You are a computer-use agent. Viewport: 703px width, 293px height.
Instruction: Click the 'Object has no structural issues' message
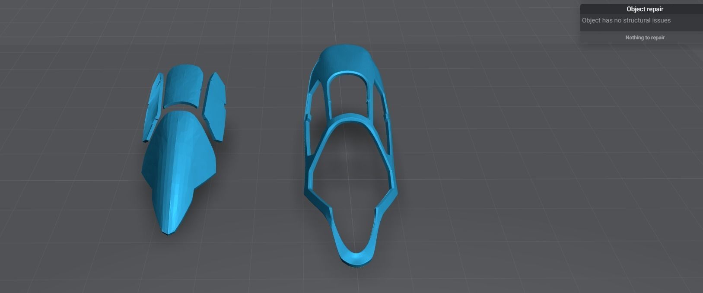click(x=626, y=20)
